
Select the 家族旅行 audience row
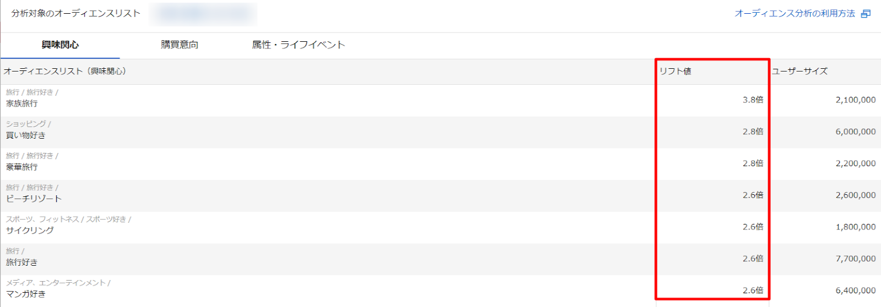pyautogui.click(x=22, y=103)
